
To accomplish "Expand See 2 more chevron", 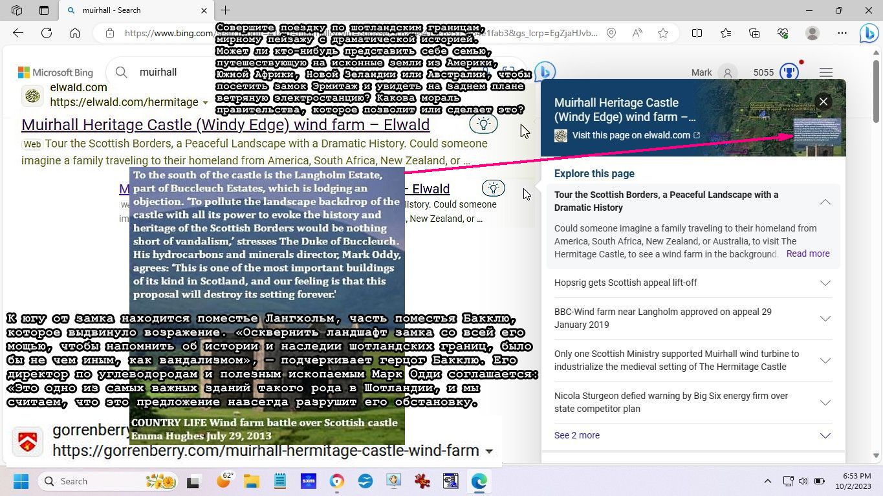I will tap(825, 435).
